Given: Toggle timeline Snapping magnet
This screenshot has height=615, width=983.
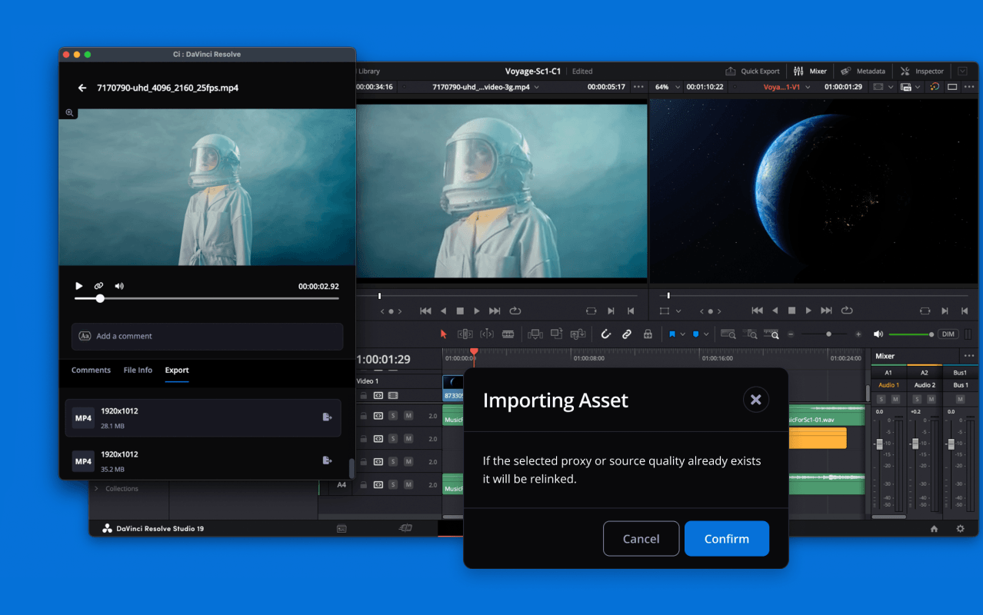Looking at the screenshot, I should (606, 334).
